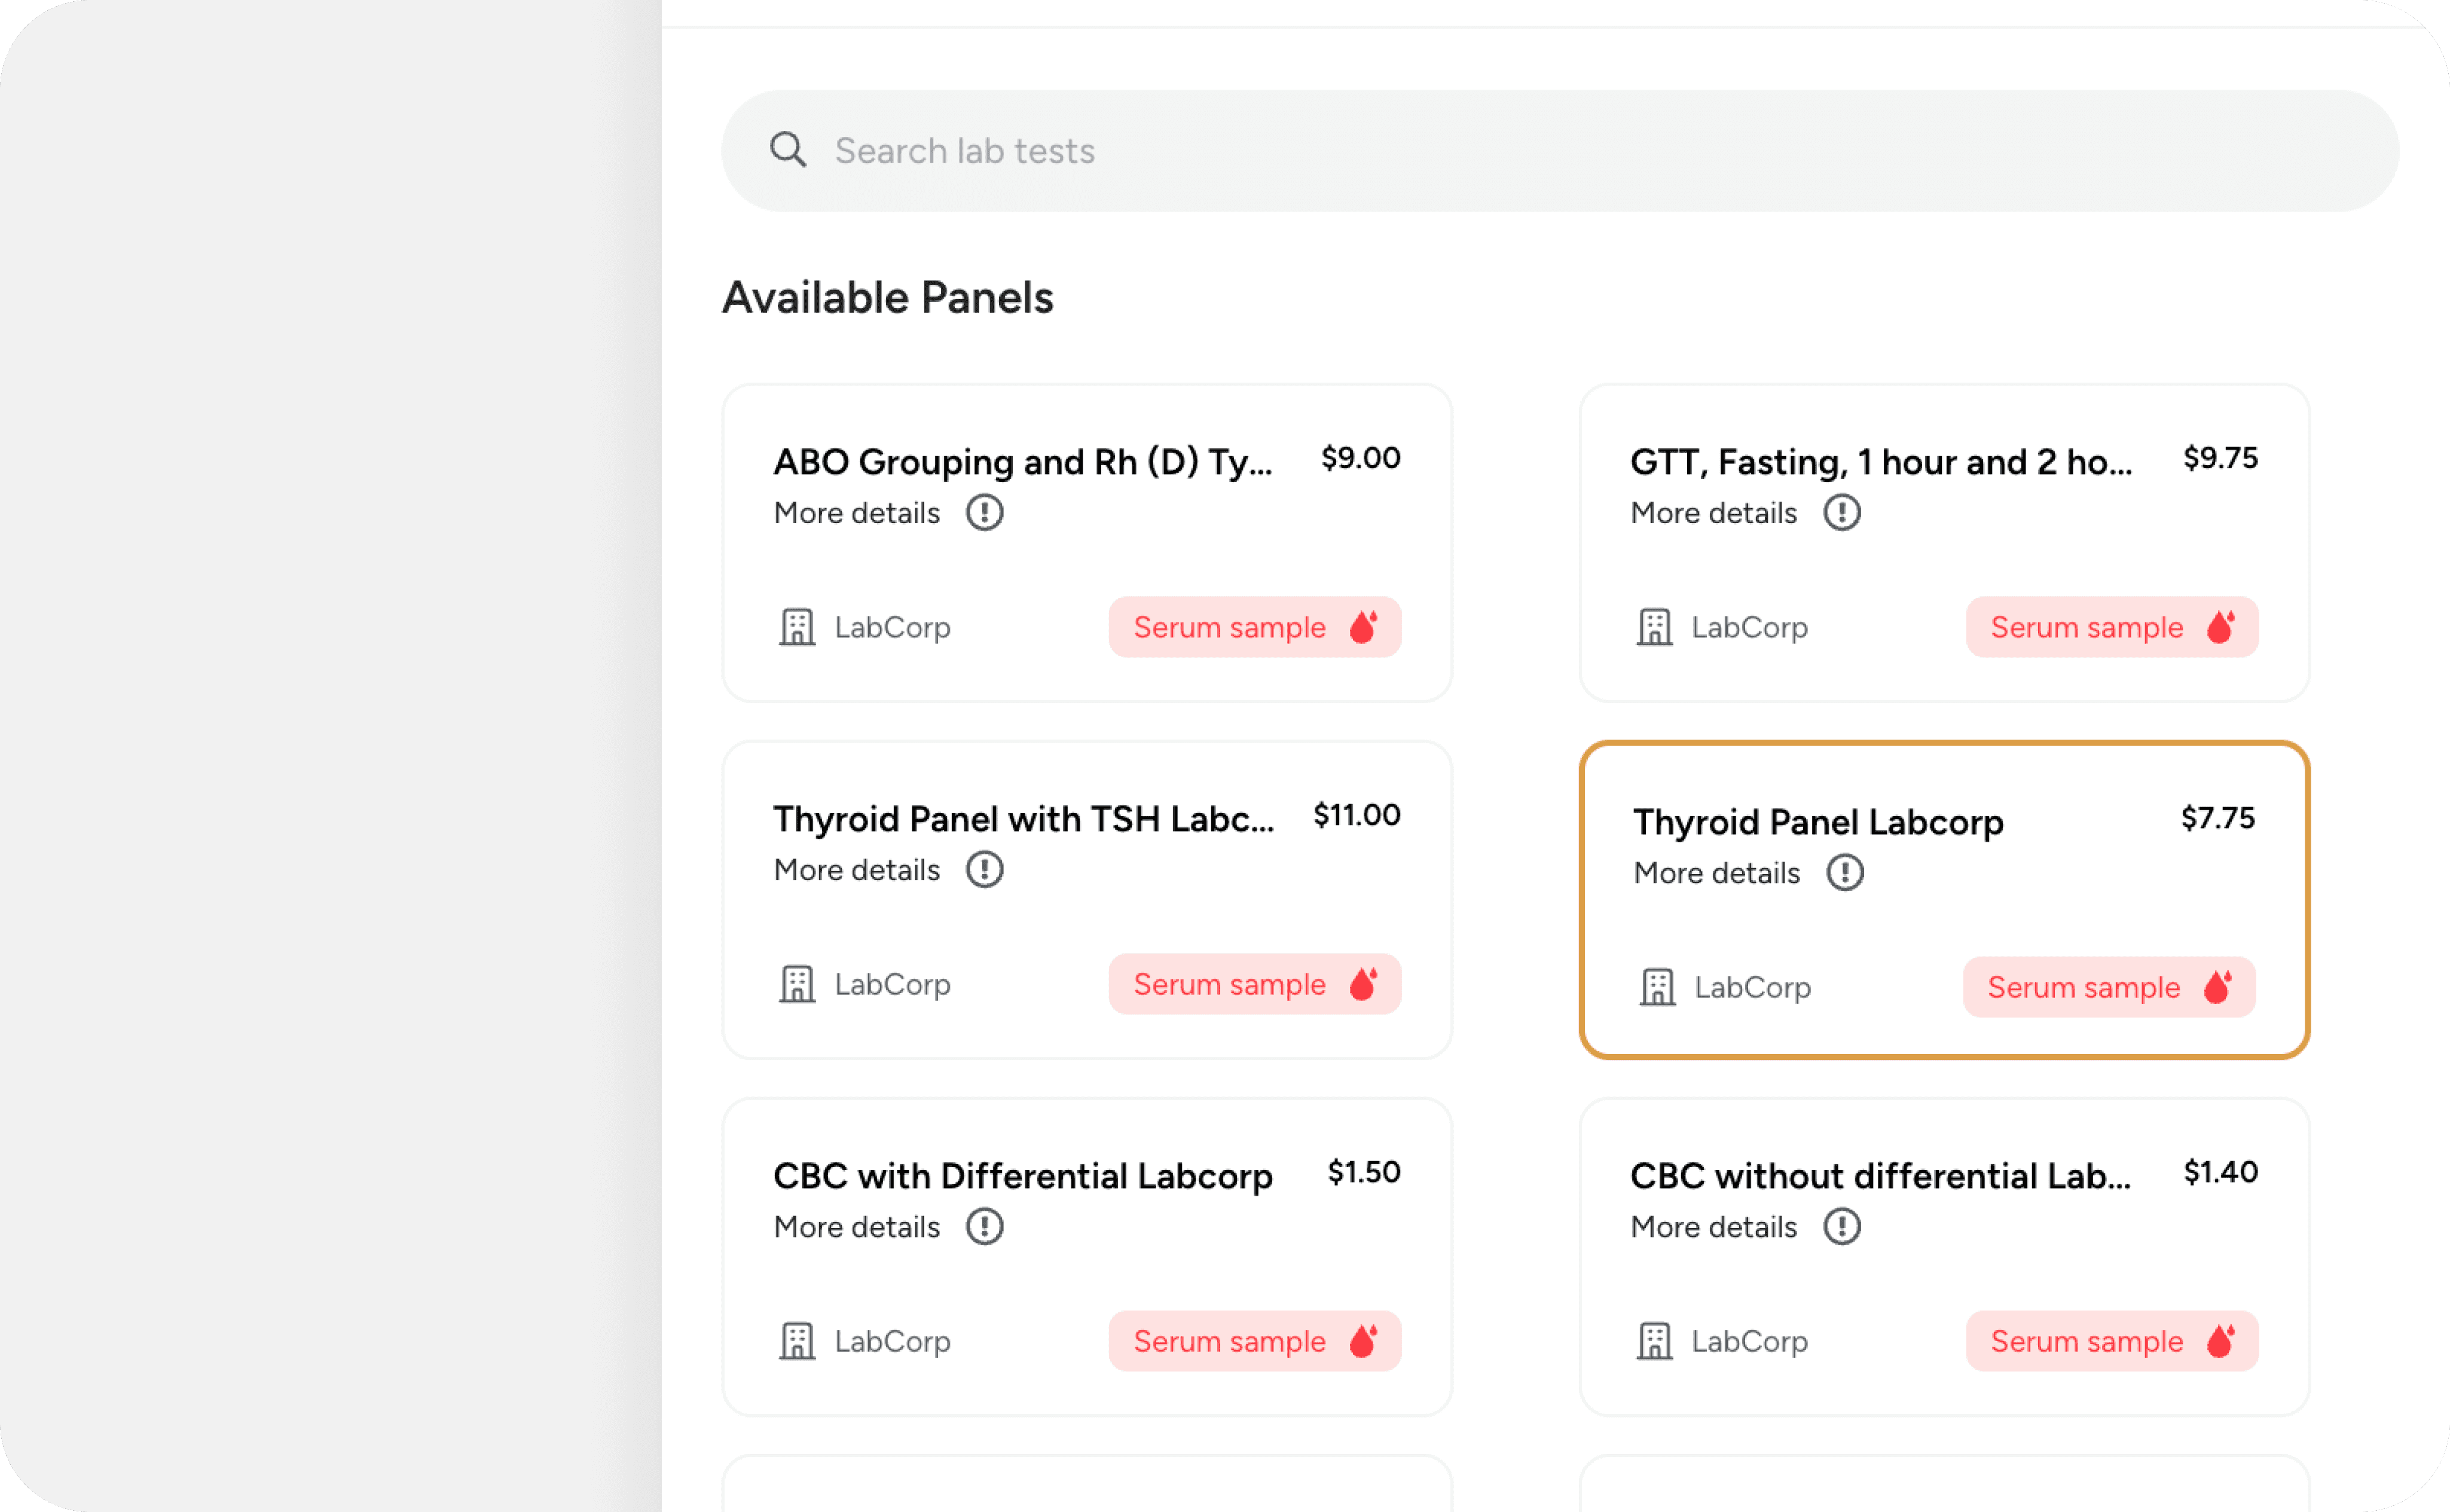Open info icon for CBC without differential
This screenshot has height=1512, width=2450.
(1841, 1227)
